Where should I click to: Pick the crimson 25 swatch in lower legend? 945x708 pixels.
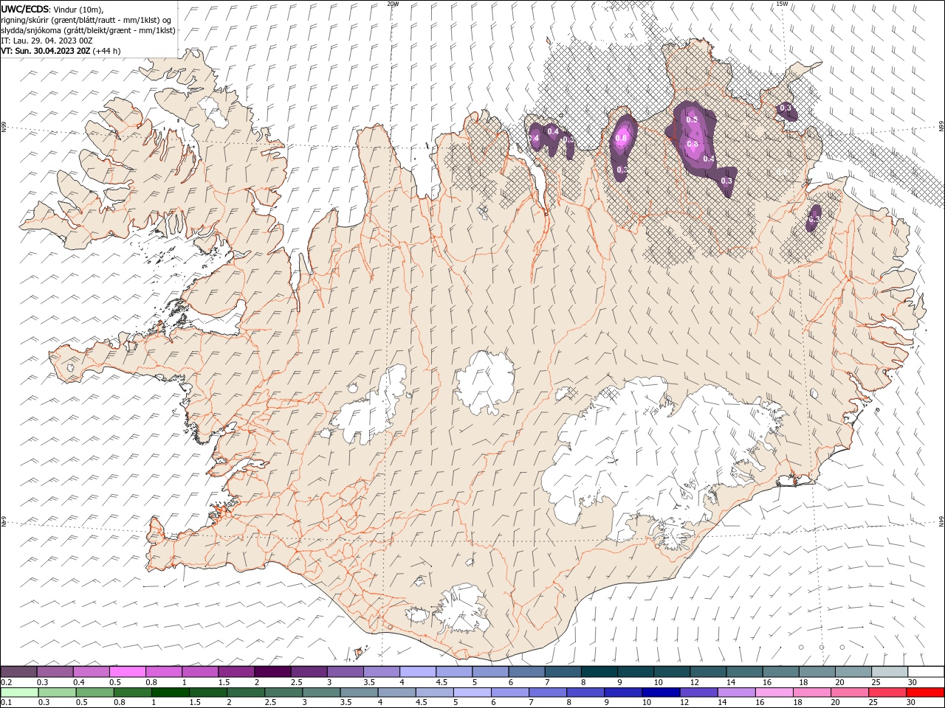(887, 693)
